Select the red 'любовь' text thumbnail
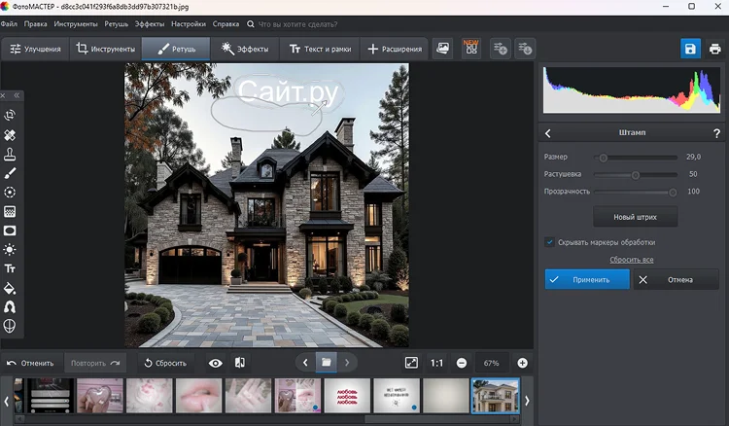This screenshot has height=426, width=729. click(x=347, y=396)
